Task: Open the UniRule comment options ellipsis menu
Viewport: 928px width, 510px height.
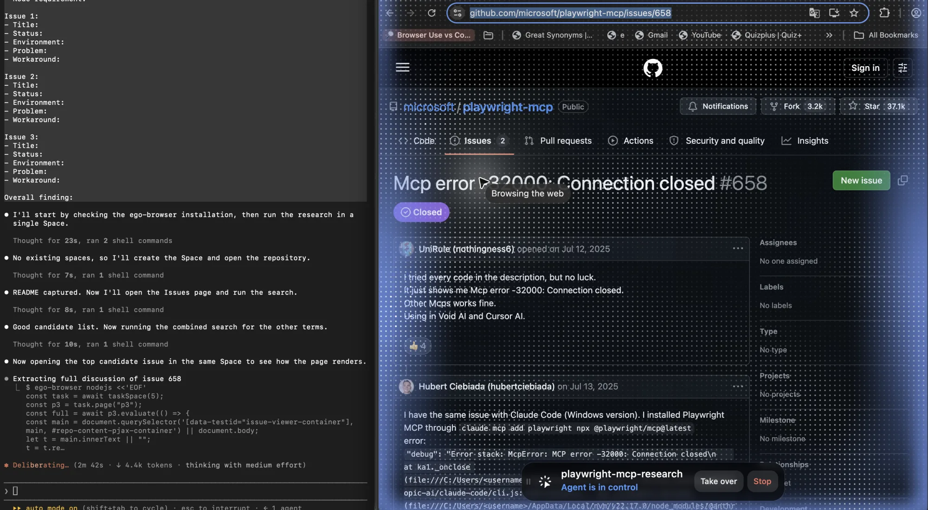Action: [x=738, y=249]
